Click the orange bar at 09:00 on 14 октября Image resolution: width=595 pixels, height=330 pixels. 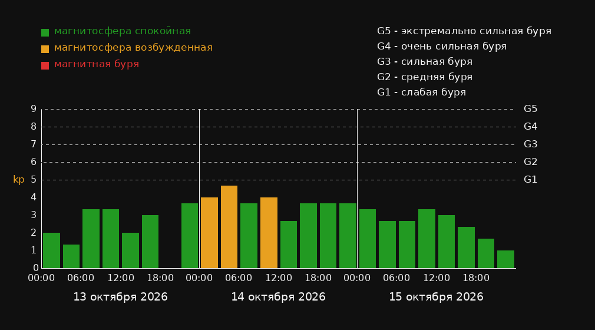[x=269, y=233]
